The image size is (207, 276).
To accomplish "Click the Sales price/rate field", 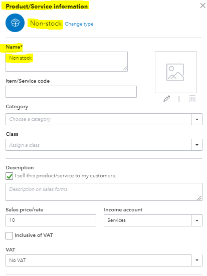I will point(51,220).
